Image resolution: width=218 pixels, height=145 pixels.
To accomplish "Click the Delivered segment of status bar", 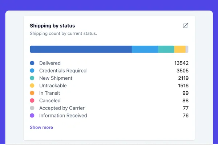I will click(x=81, y=49).
